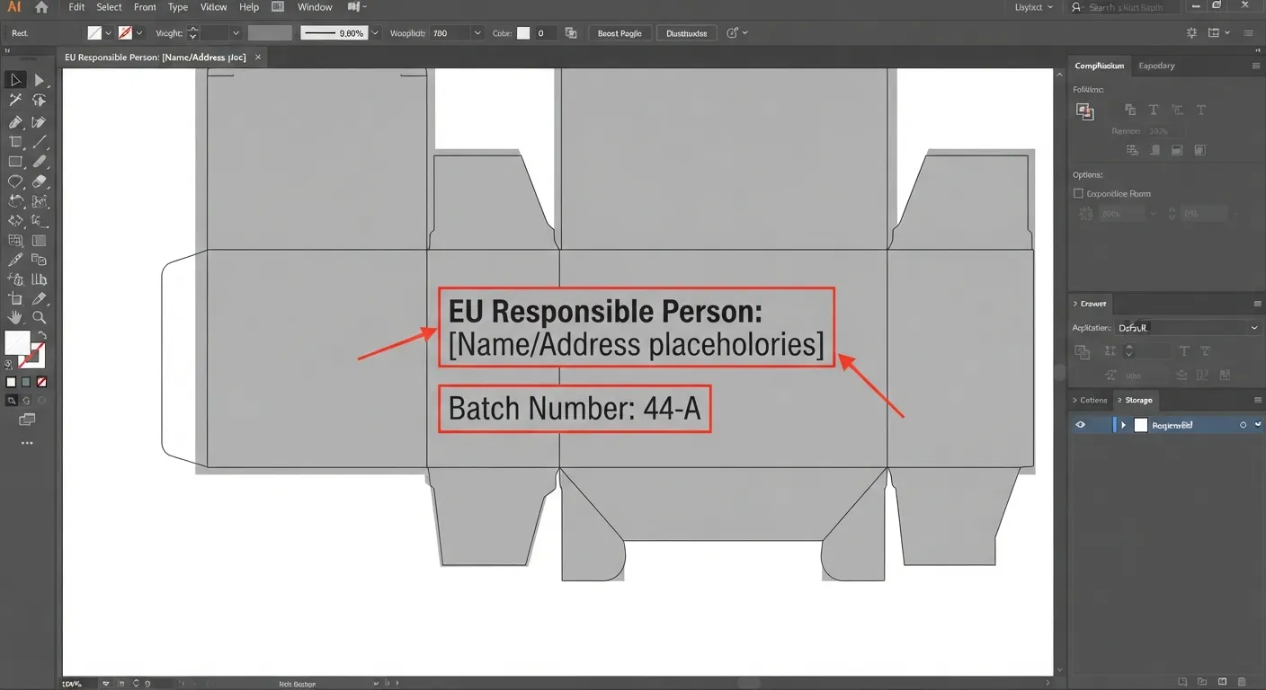Click the fill color swatch in toolbox

pos(17,342)
